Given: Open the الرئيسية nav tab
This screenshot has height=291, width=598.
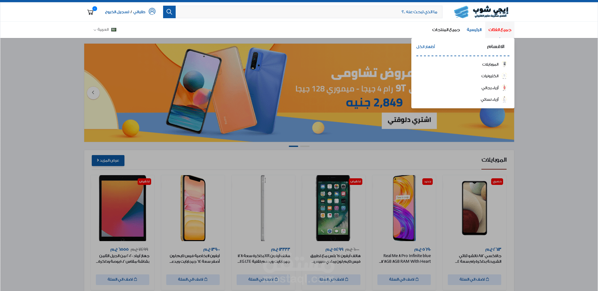Looking at the screenshot, I should (x=474, y=30).
